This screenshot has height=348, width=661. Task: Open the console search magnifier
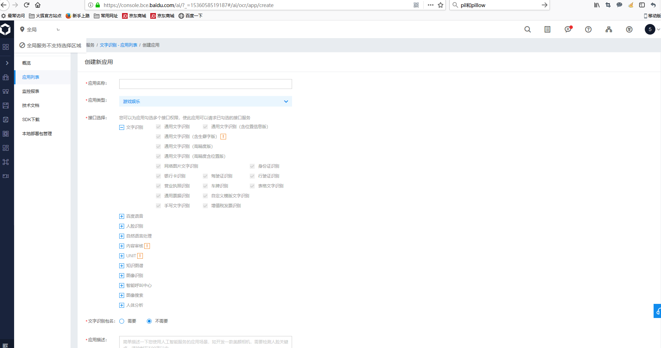[528, 30]
